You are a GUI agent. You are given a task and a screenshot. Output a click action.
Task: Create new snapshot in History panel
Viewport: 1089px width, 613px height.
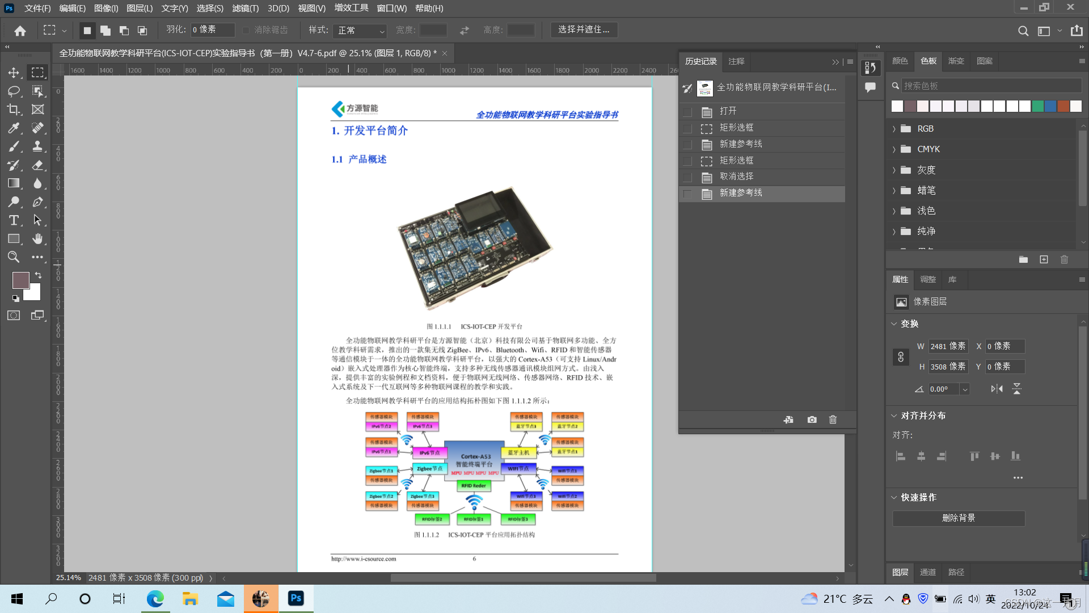pyautogui.click(x=812, y=420)
